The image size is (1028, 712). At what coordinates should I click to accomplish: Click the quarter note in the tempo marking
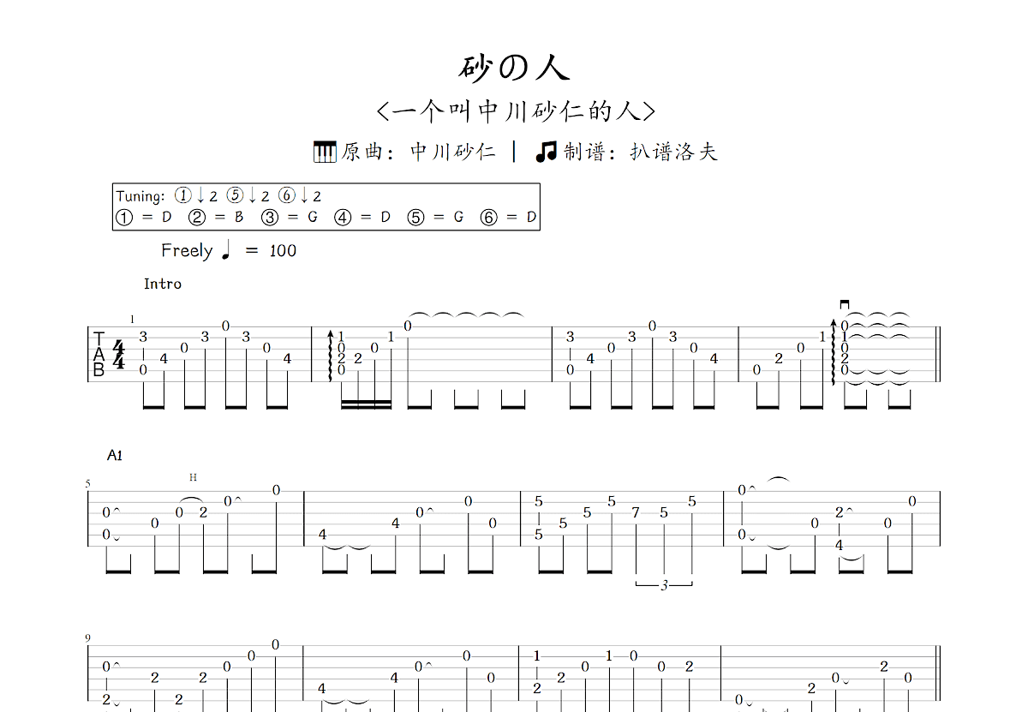(x=224, y=250)
